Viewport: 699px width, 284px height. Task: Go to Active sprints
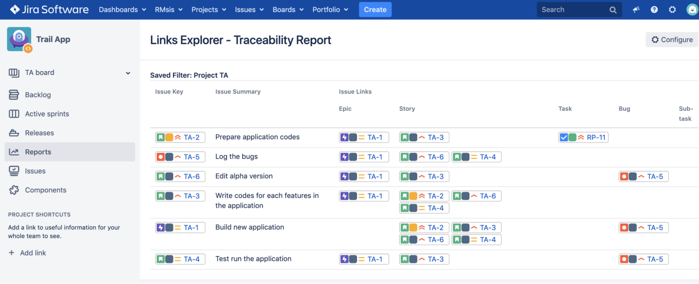47,114
